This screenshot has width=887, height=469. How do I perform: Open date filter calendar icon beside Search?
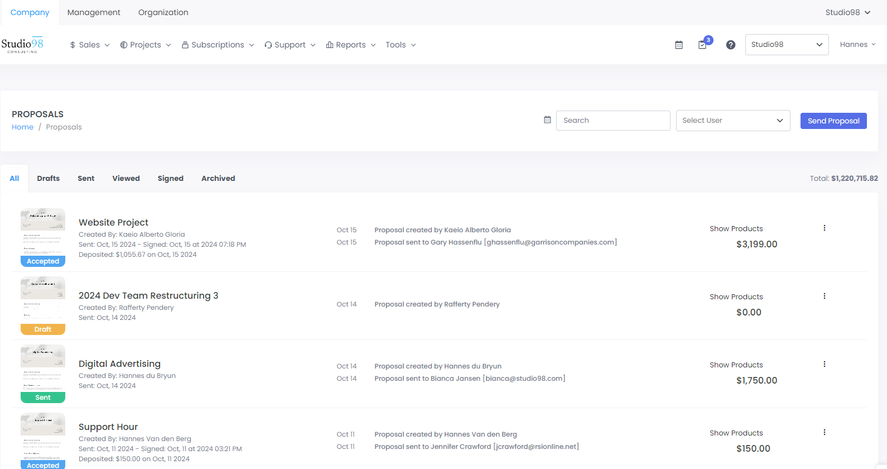(547, 120)
